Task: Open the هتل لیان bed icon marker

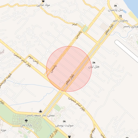Action: [94, 63]
